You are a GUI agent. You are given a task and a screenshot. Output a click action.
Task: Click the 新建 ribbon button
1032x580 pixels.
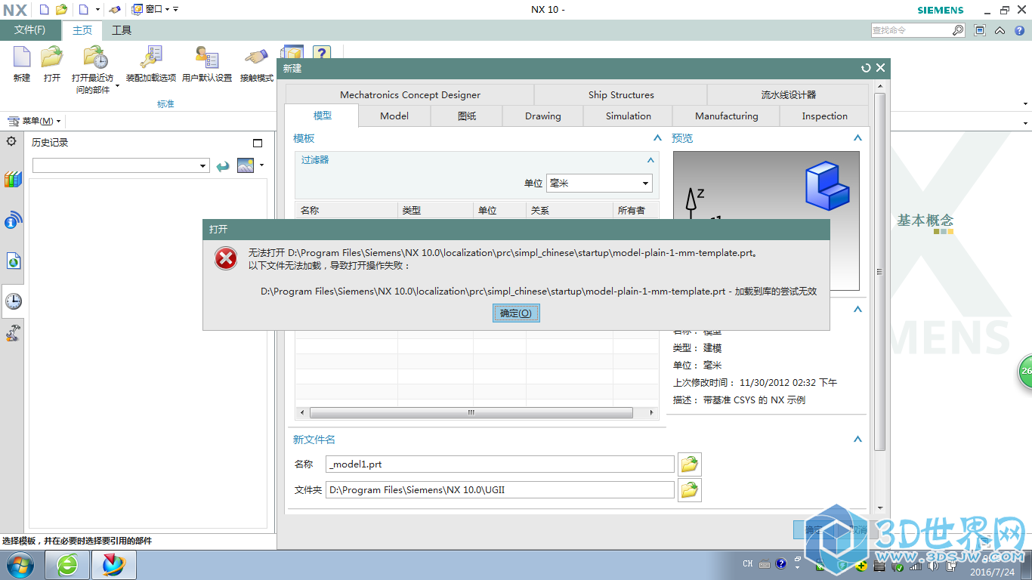(22, 64)
